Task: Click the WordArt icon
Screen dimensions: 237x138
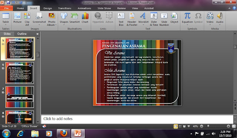Action: [143, 16]
